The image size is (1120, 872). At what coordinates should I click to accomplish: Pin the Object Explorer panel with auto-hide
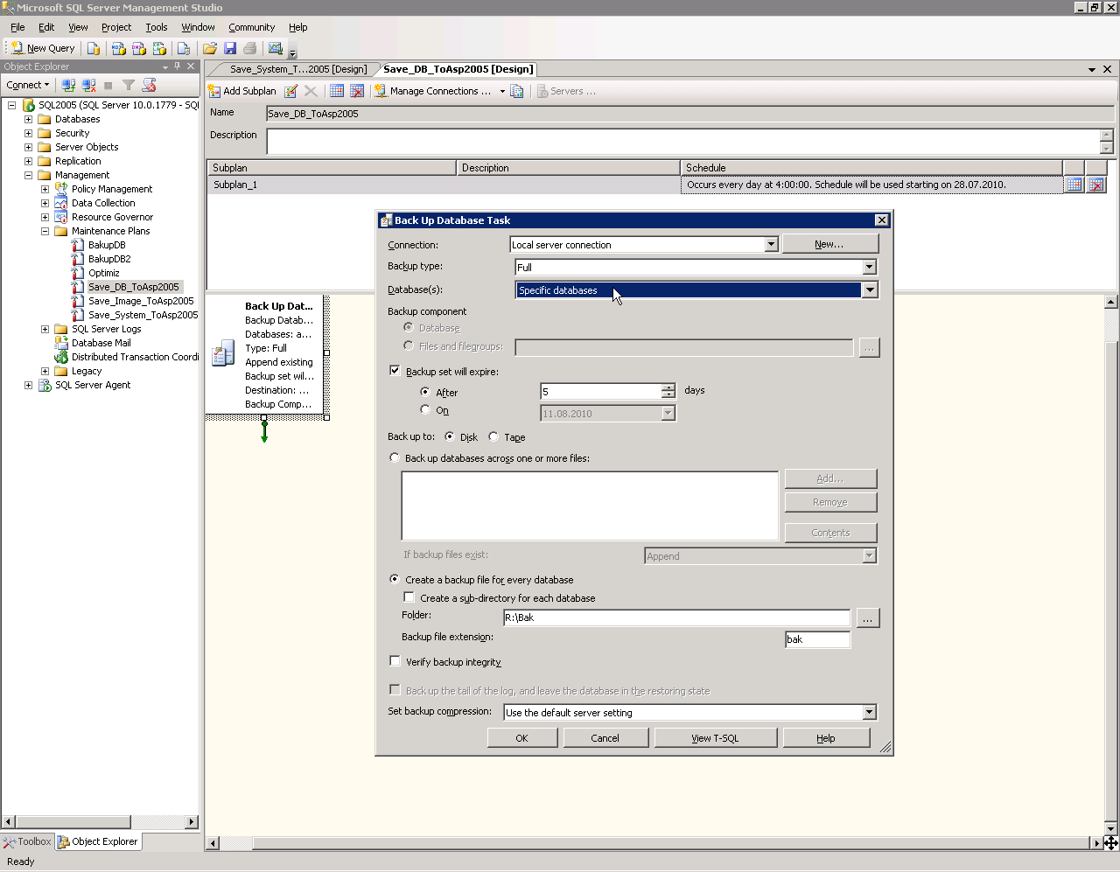coord(178,66)
